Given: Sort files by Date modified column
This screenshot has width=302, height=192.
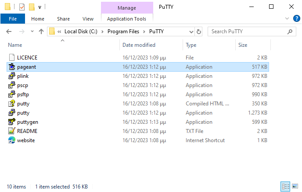Looking at the screenshot, I should pyautogui.click(x=139, y=45).
